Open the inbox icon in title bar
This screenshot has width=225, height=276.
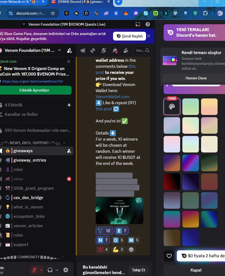click(x=138, y=24)
